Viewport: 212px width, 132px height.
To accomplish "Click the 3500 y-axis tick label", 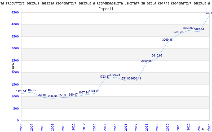I will pyautogui.click(x=15, y=36).
